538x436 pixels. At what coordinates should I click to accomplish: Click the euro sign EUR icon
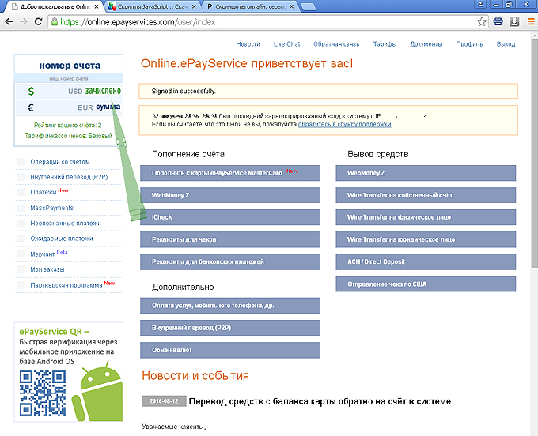31,107
